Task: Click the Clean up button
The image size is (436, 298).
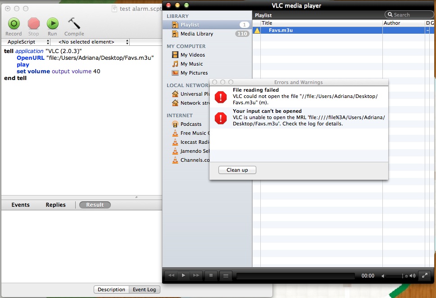Action: coord(237,170)
